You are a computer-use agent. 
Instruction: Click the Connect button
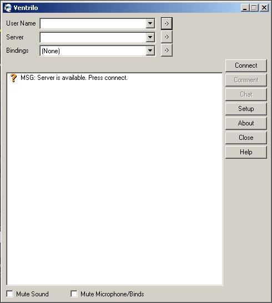tap(246, 65)
